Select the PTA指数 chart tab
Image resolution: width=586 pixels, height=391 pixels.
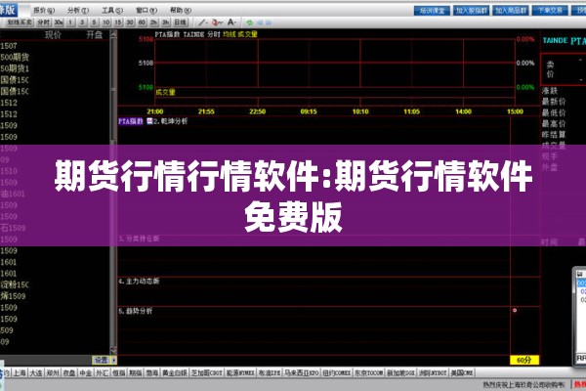coord(131,121)
